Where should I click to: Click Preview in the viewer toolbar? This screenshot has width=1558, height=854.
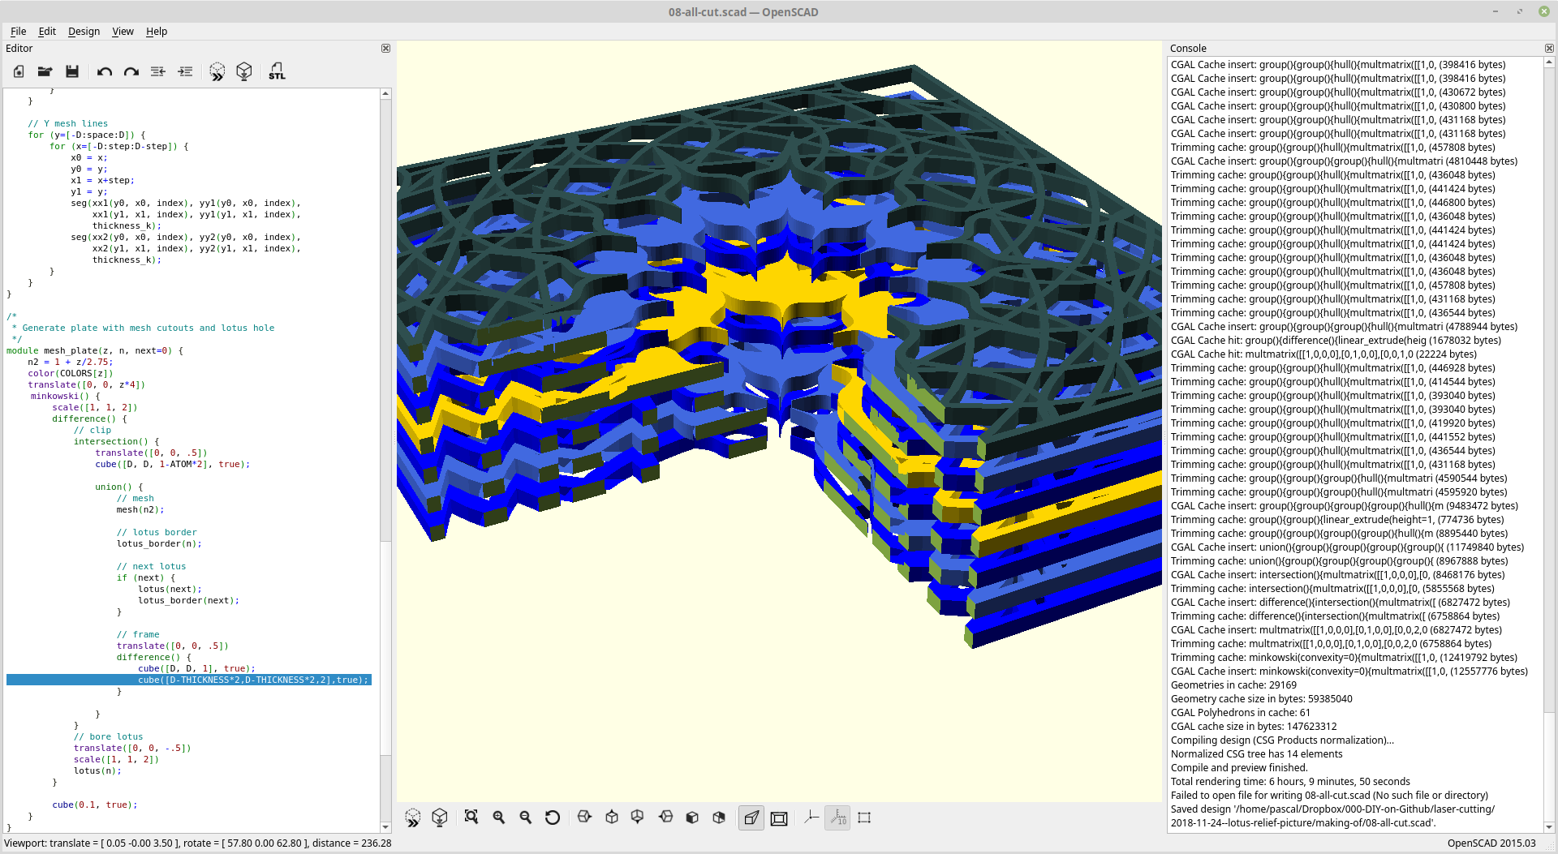tap(413, 818)
